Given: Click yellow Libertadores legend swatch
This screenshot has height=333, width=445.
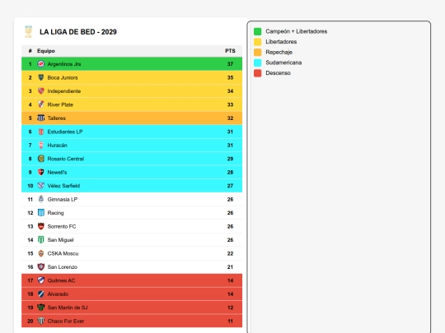Looking at the screenshot, I should pos(257,42).
